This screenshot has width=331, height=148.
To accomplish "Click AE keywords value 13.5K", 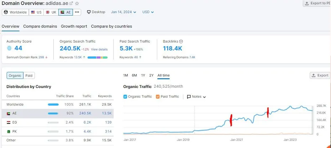I will [x=107, y=113].
